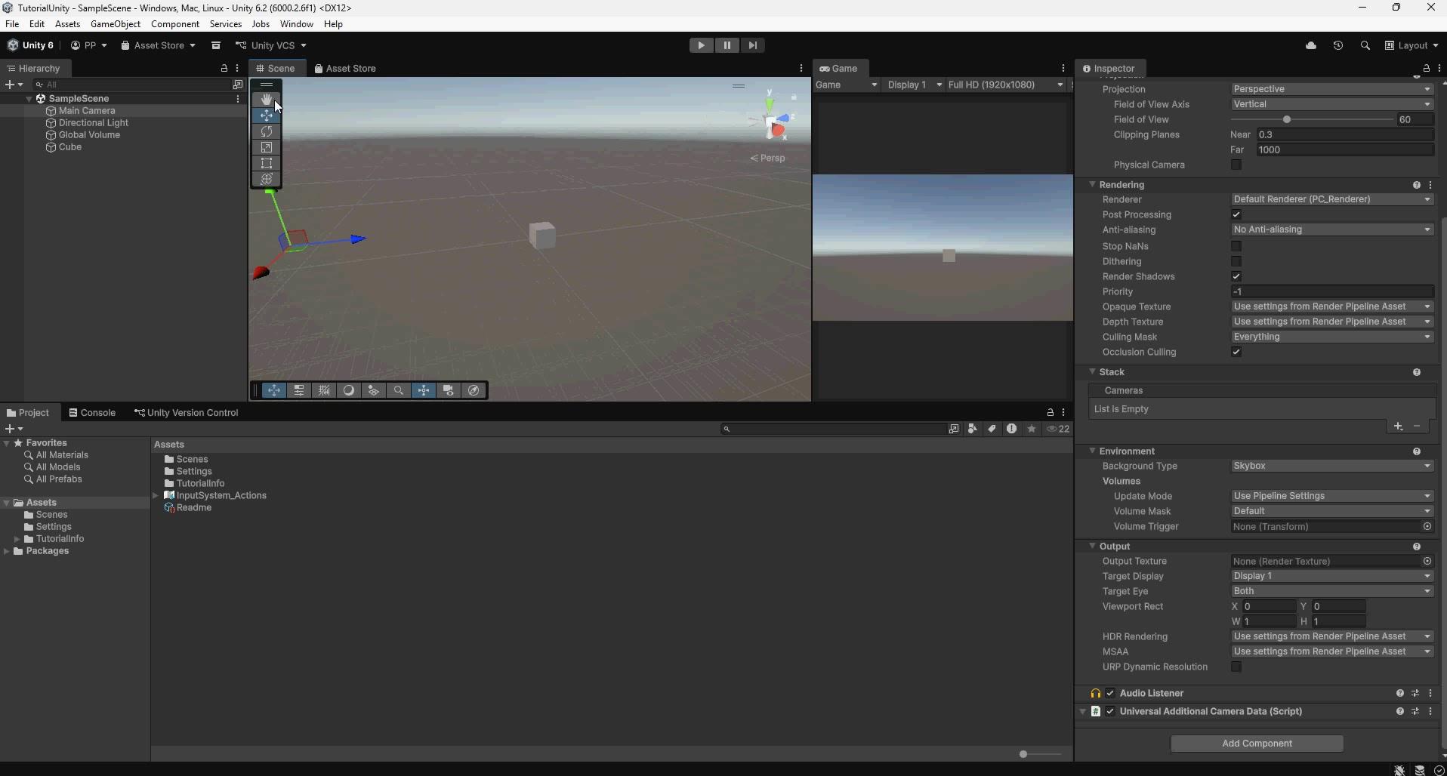The height and width of the screenshot is (776, 1447).
Task: Enable URP Dynamic Resolution checkbox
Action: coord(1236,667)
